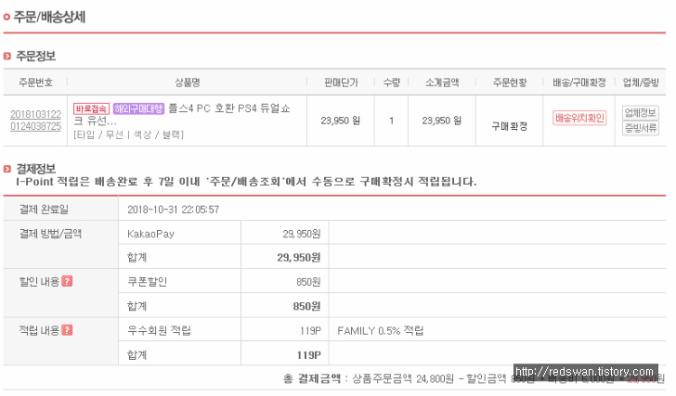
Task: Select the 쿠폰할인 coupon discount label
Action: tap(147, 282)
